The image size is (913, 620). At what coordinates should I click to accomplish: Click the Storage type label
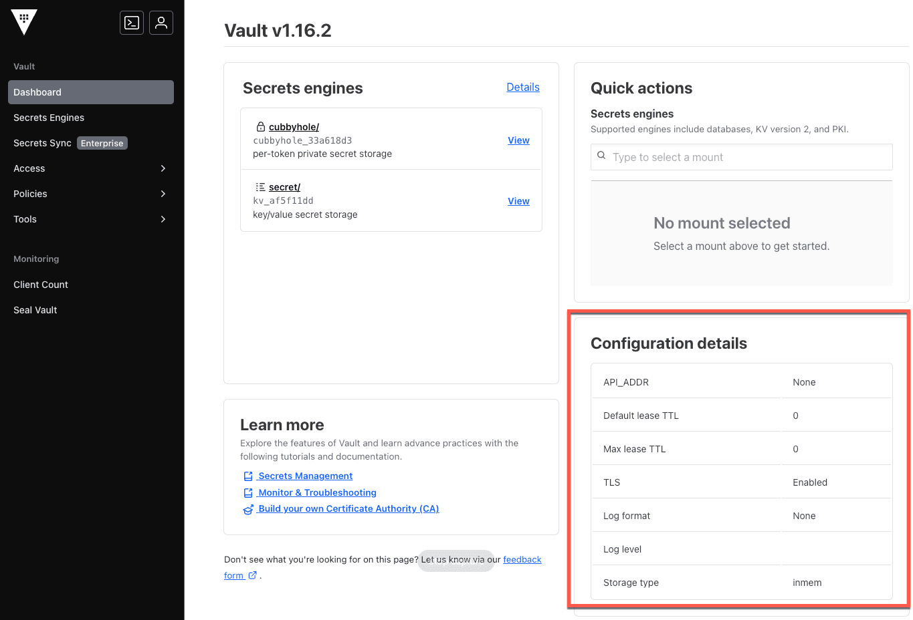(631, 583)
